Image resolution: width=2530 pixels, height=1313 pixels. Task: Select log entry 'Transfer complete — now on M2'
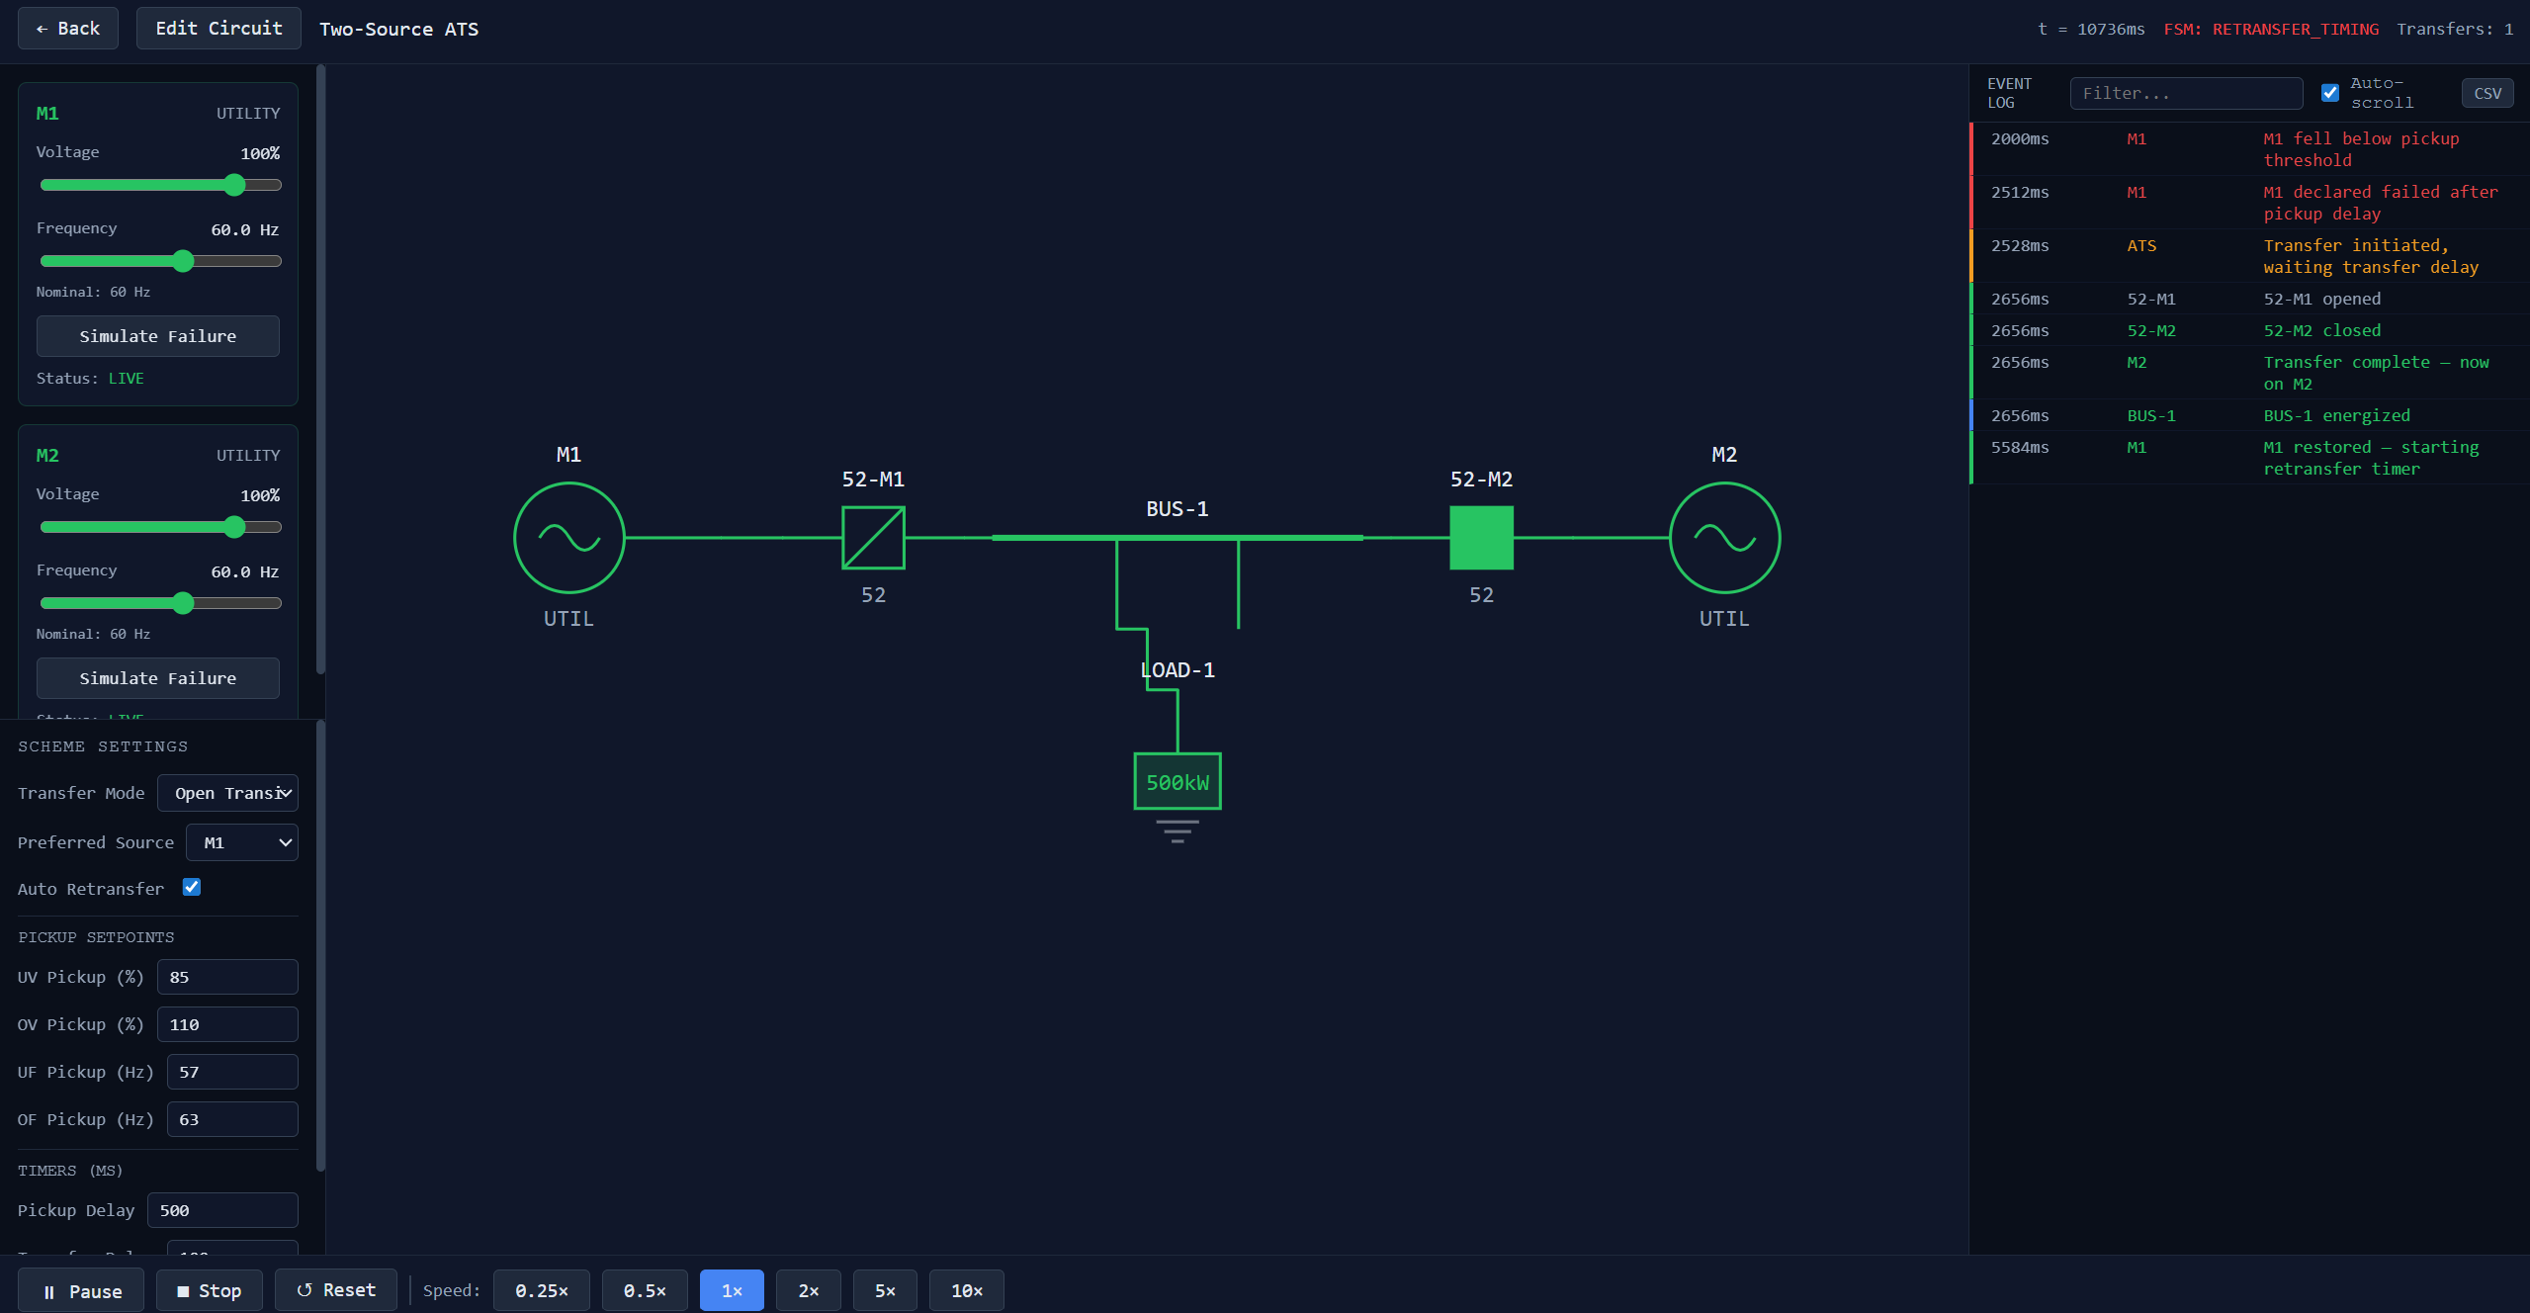[2250, 373]
